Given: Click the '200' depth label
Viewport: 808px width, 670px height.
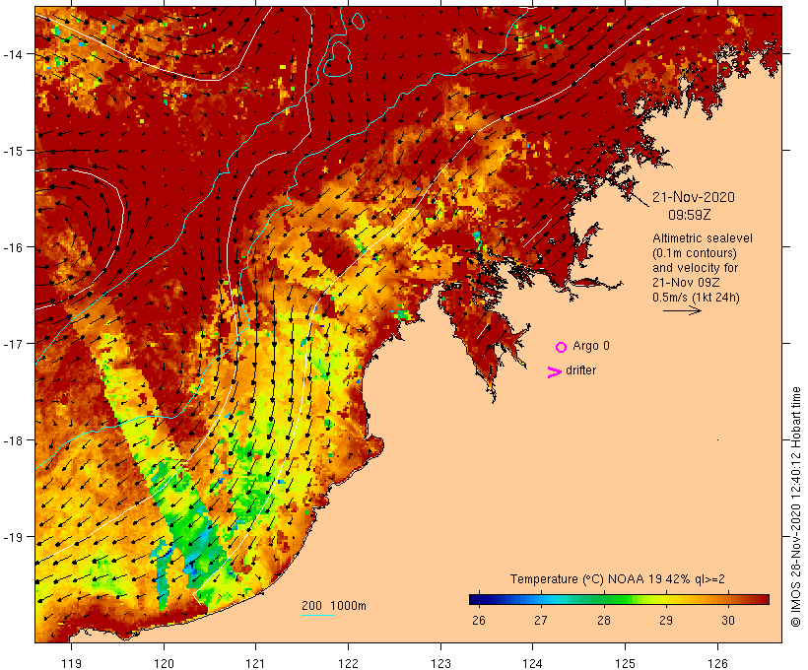Looking at the screenshot, I should [x=311, y=606].
